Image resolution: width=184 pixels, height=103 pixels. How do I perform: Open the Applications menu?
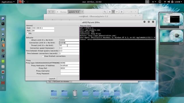pyautogui.click(x=8, y=2)
